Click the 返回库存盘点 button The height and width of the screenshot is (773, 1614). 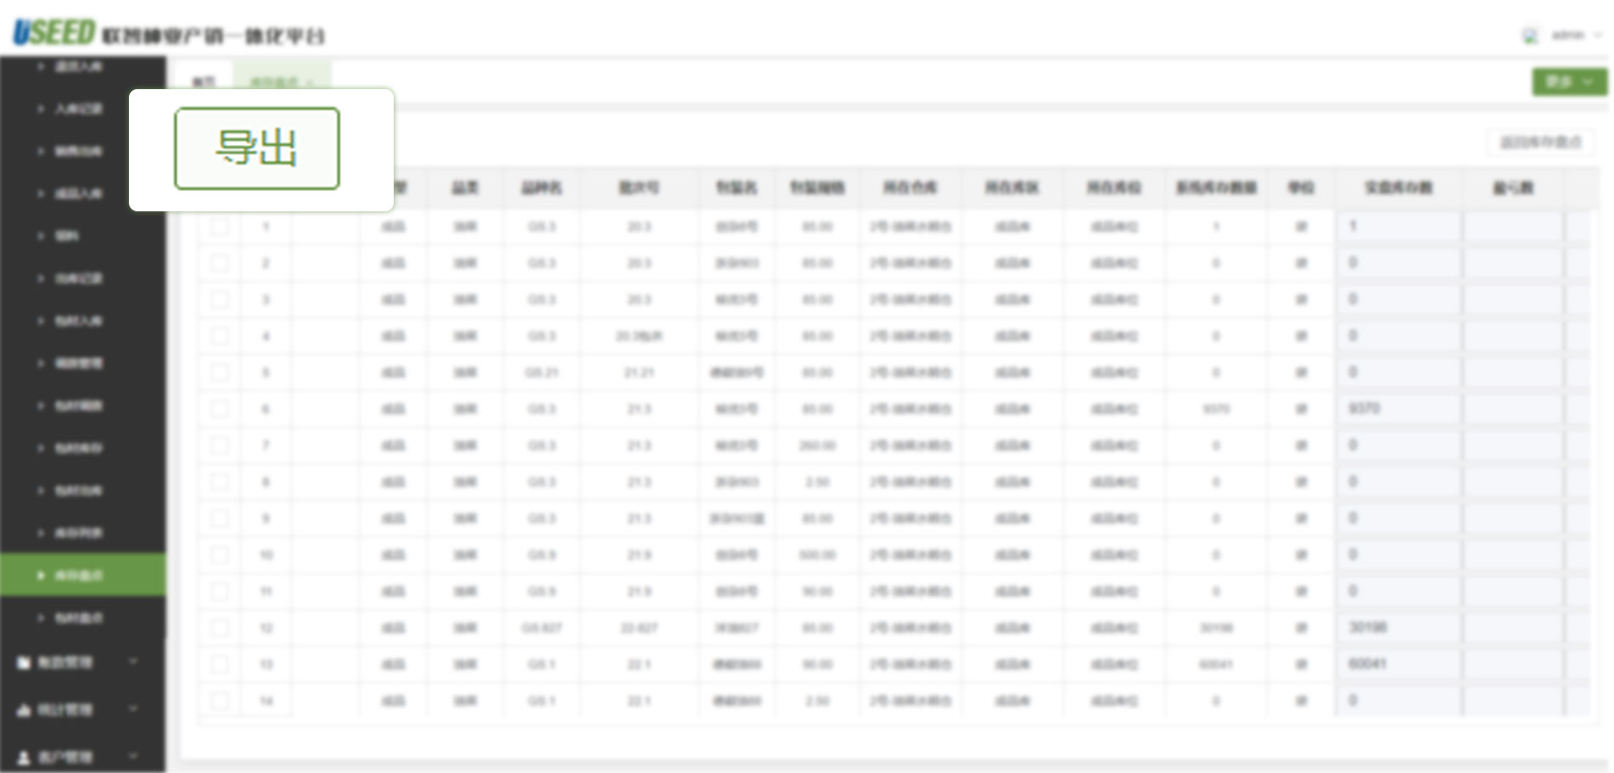point(1540,142)
